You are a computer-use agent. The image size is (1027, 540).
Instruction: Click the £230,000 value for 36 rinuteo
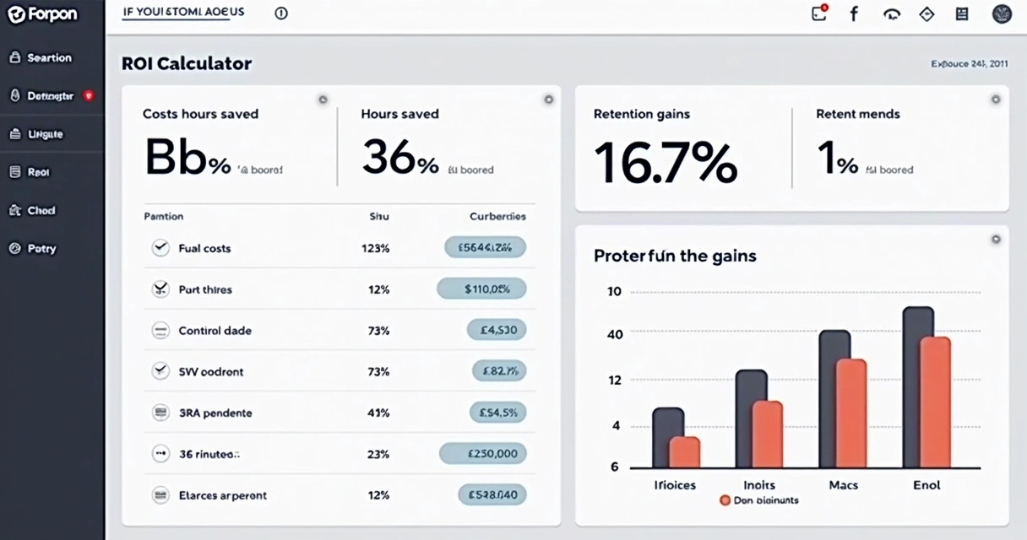point(482,453)
